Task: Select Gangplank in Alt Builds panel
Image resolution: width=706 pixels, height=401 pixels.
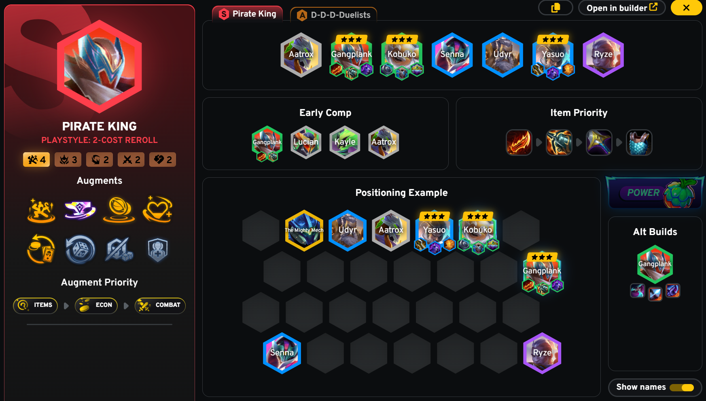Action: pos(655,264)
